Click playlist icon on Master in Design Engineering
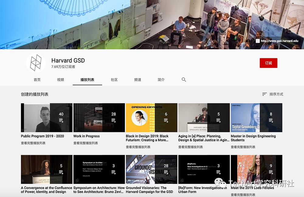The width and height of the screenshot is (304, 197). 271,121
